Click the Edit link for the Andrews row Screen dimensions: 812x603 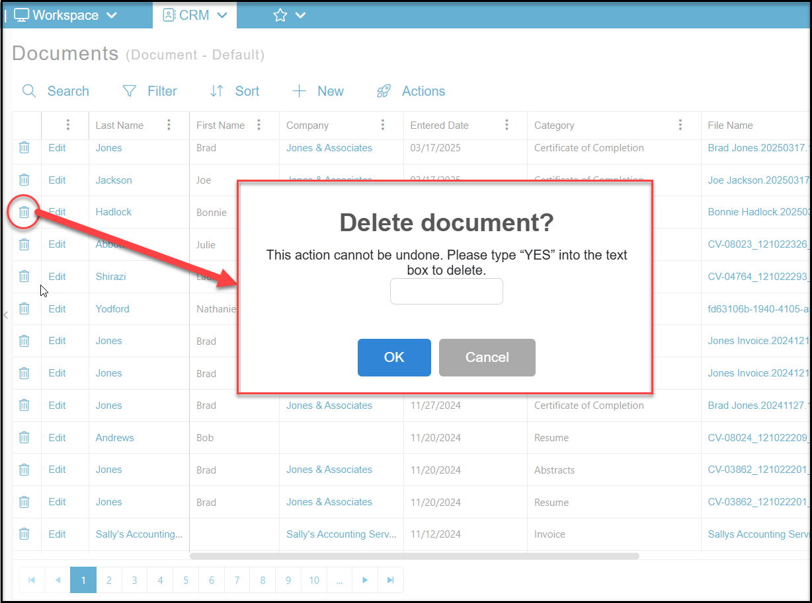pyautogui.click(x=58, y=437)
